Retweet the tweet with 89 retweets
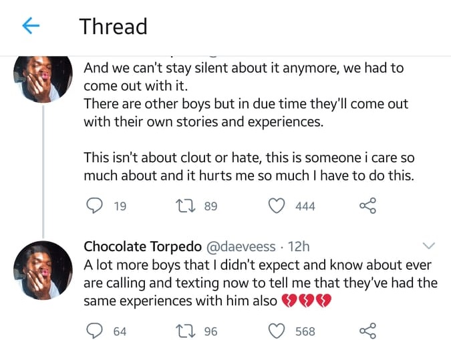This screenshot has width=451, height=340. click(x=188, y=206)
